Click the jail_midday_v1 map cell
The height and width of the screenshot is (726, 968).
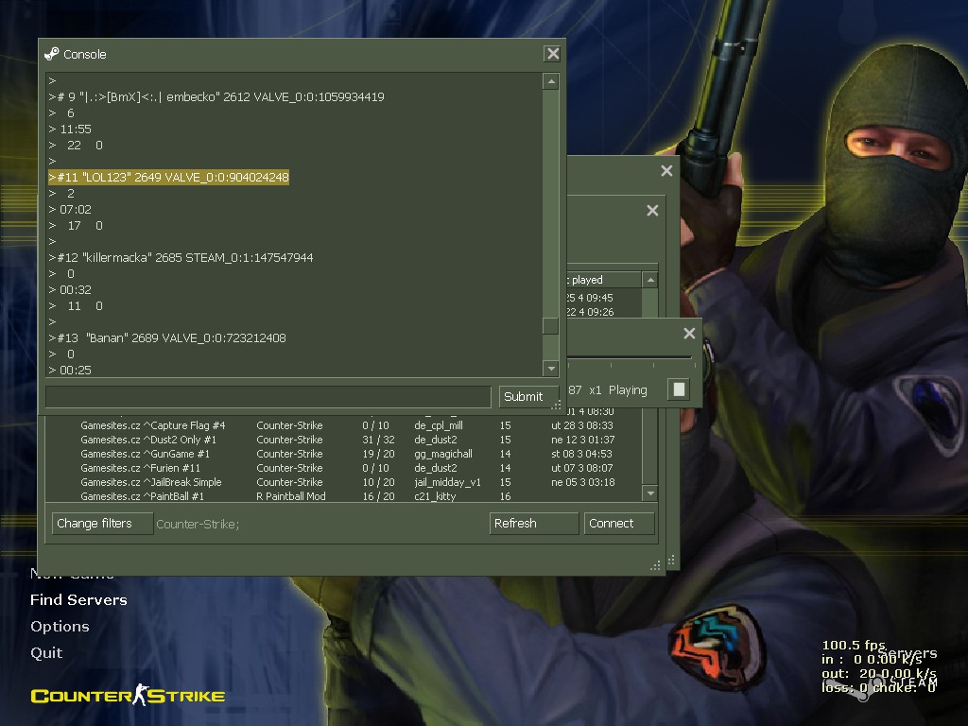(x=447, y=482)
